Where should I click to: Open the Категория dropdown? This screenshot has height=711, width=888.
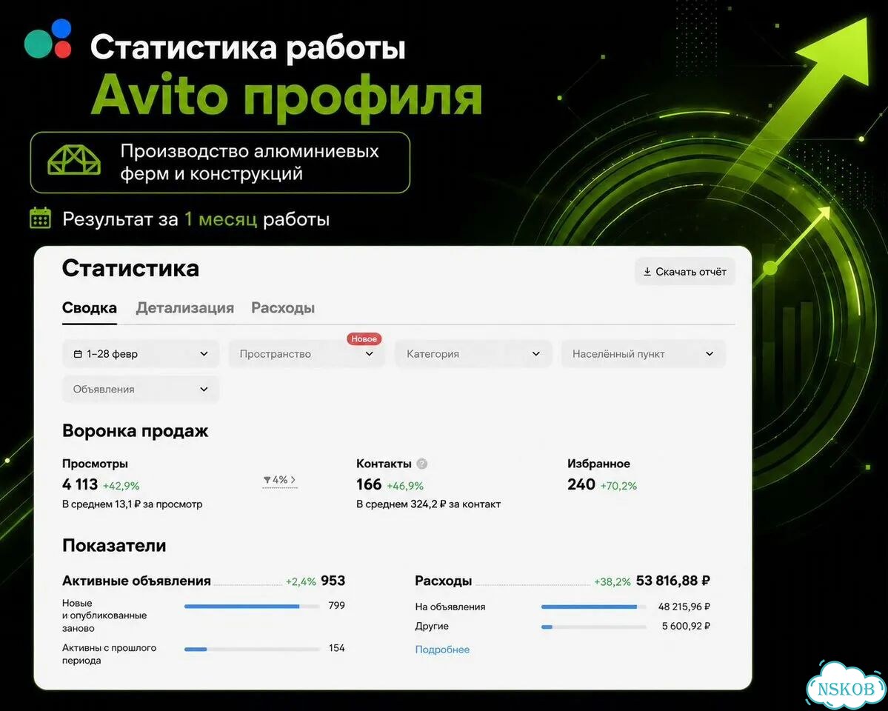pos(473,354)
